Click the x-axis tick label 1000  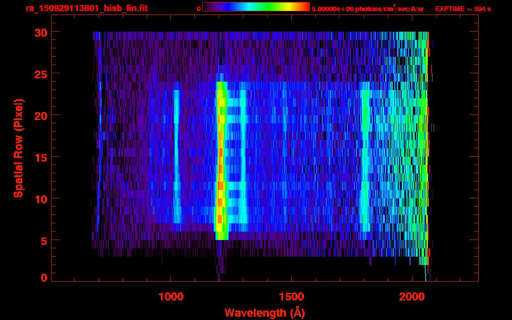(x=171, y=297)
